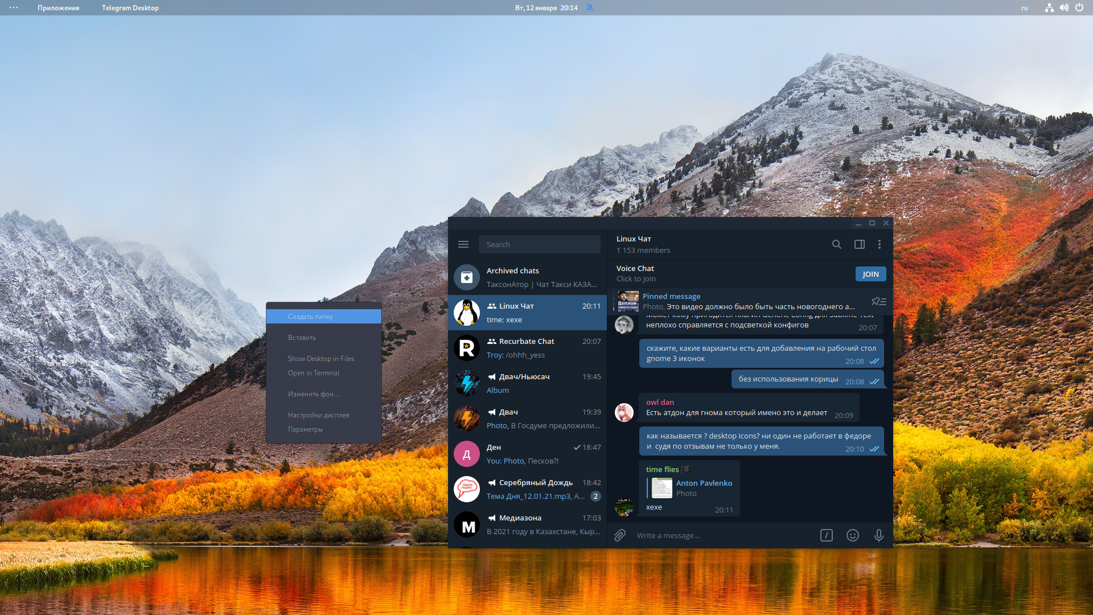Open Медиазона chat row

[x=528, y=524]
